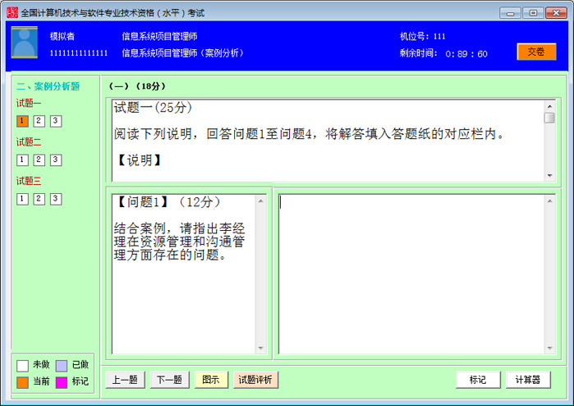
Task: Jump to question 1 under 试题三
Action: [x=22, y=199]
